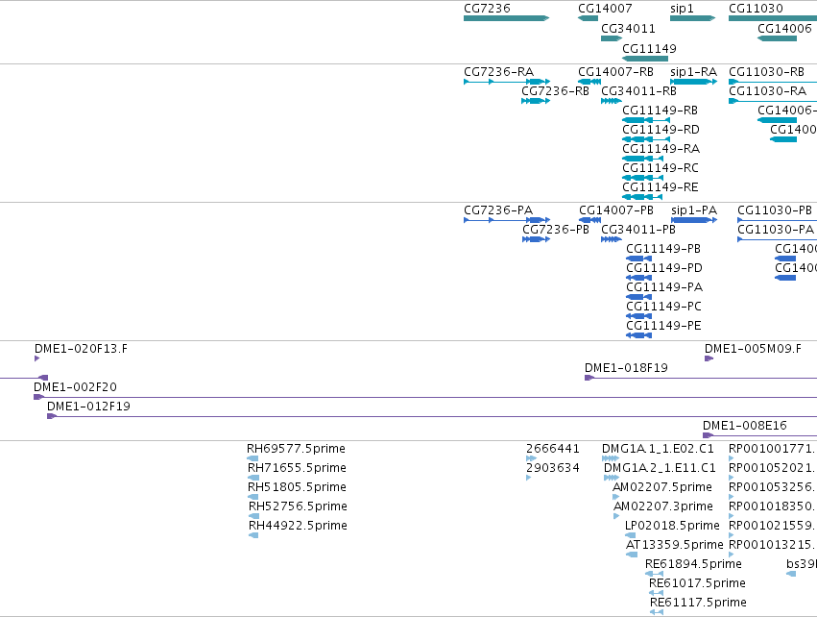817x617 pixels.
Task: Select the sip1-RA transcript label
Action: [693, 72]
